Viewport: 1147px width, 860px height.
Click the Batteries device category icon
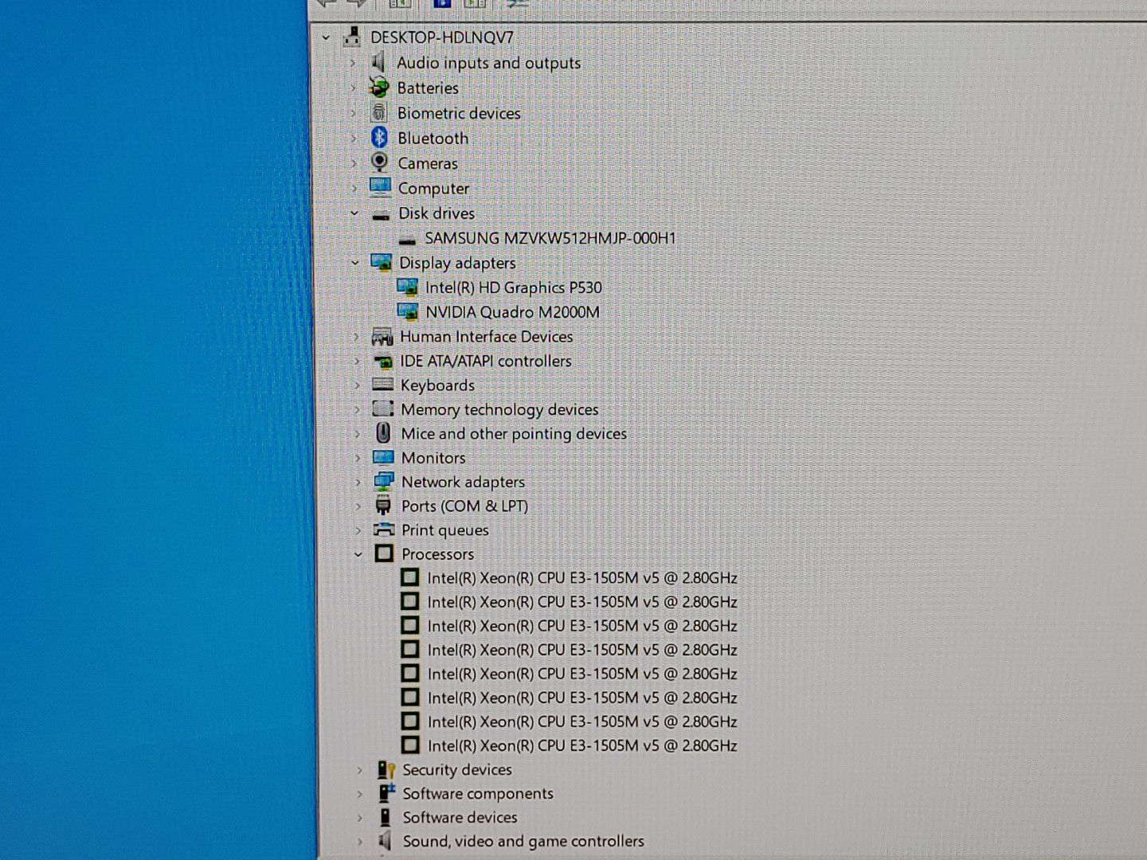point(380,88)
